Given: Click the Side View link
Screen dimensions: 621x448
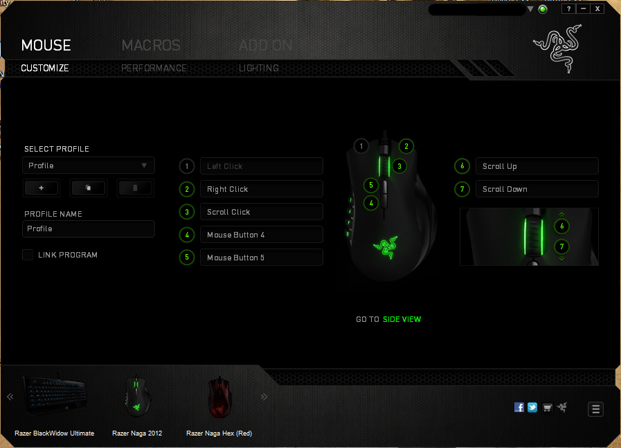Looking at the screenshot, I should 402,319.
